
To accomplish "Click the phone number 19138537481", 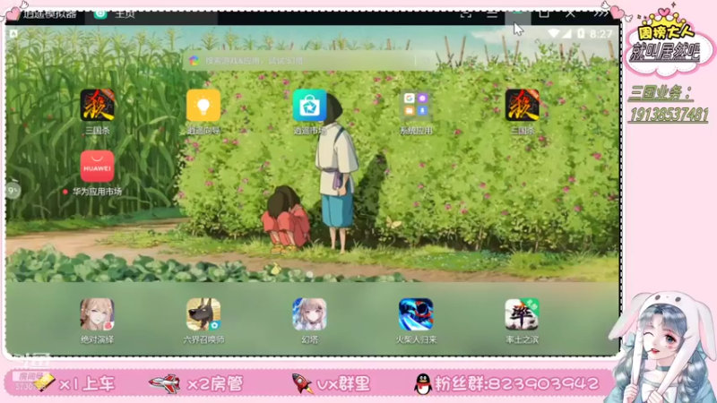I will [669, 115].
